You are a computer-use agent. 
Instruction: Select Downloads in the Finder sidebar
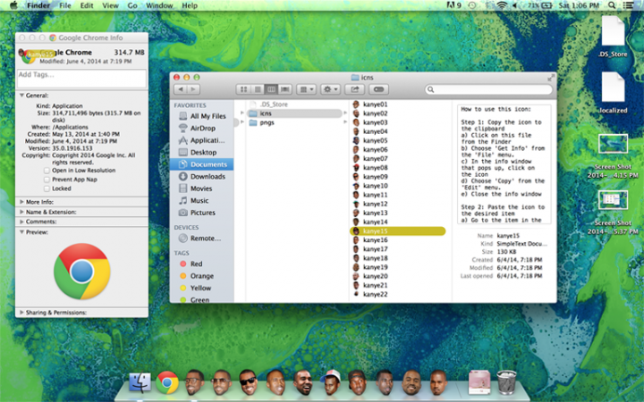pos(207,177)
